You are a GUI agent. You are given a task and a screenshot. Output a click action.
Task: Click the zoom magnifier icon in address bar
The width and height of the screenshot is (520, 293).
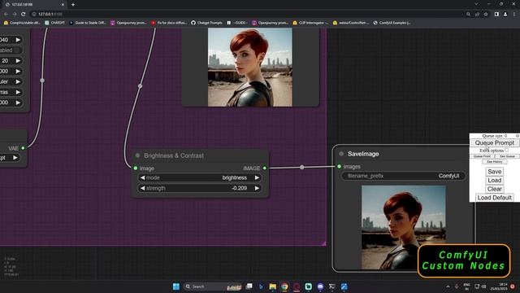pyautogui.click(x=468, y=14)
